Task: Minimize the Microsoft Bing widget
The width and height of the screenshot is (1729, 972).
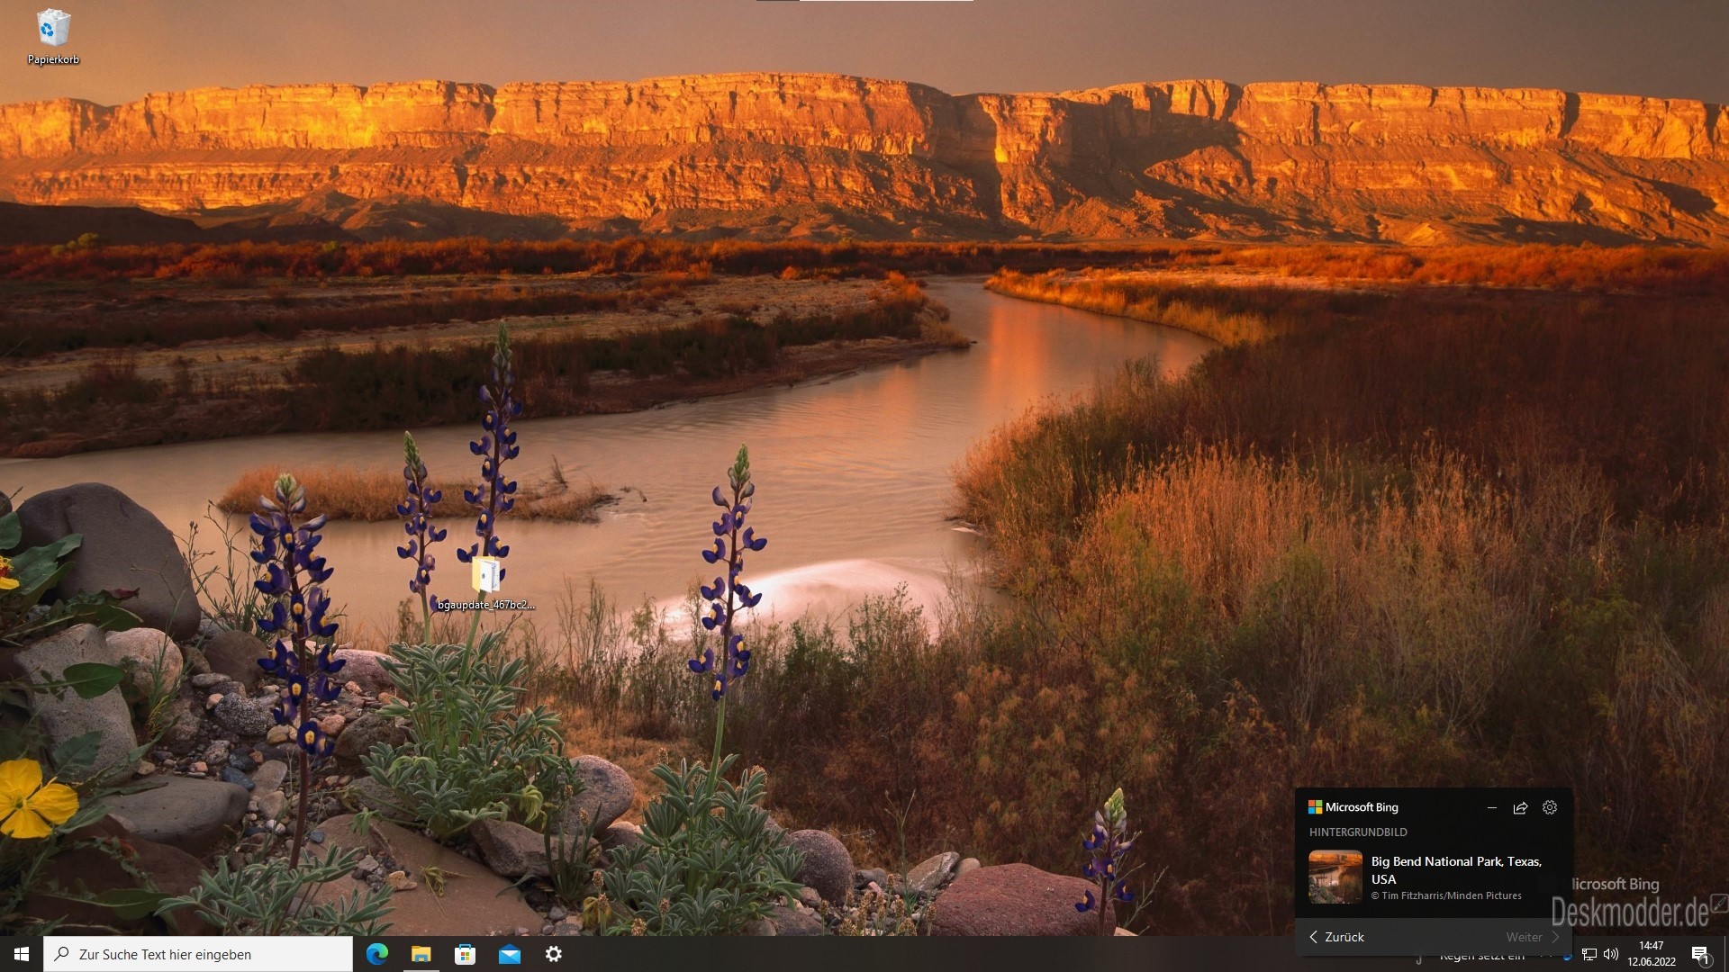Action: click(x=1492, y=807)
